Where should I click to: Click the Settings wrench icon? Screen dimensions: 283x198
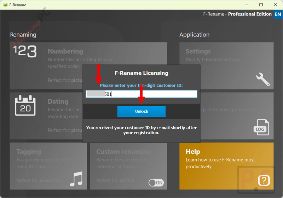coord(263,79)
